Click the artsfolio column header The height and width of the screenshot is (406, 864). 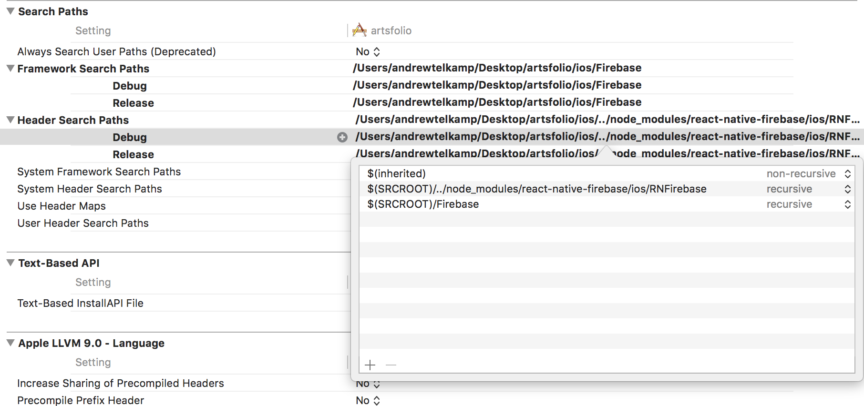pos(391,30)
